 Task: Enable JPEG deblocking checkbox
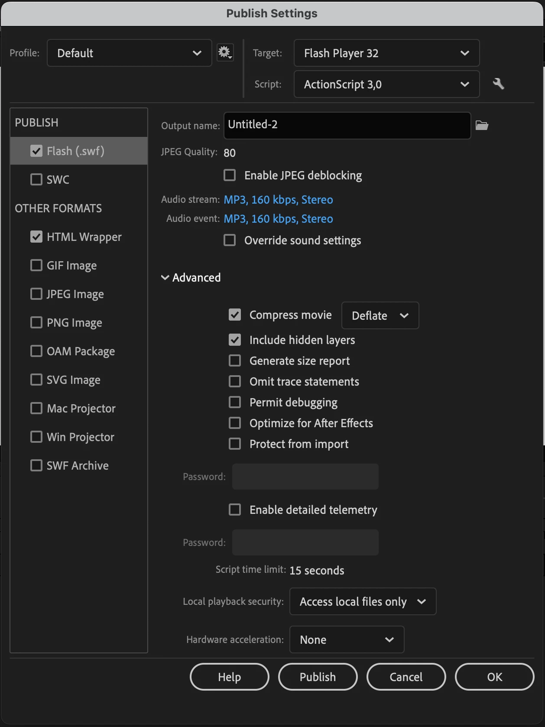tap(230, 175)
